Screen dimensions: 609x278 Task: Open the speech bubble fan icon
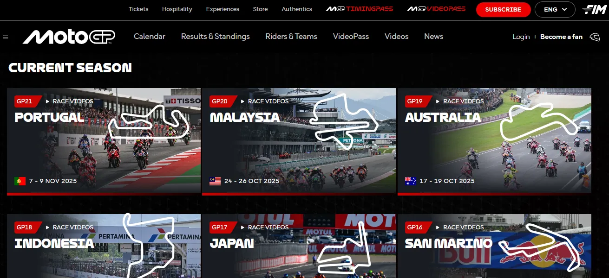click(x=595, y=36)
